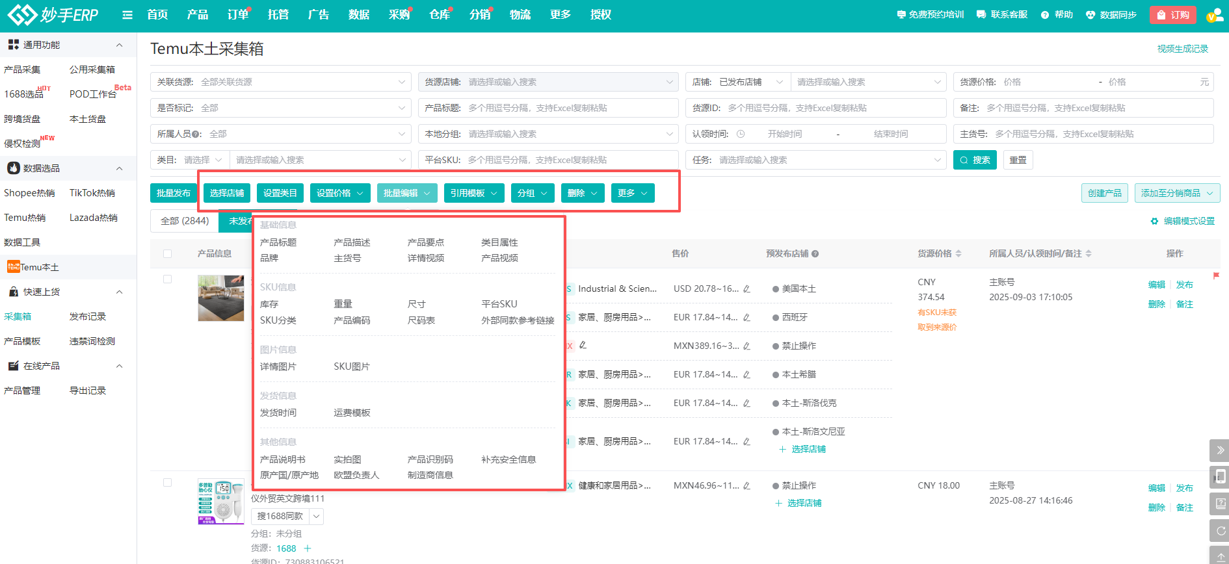Collapse the 数据选品 sidebar section
This screenshot has height=564, width=1229.
point(119,168)
